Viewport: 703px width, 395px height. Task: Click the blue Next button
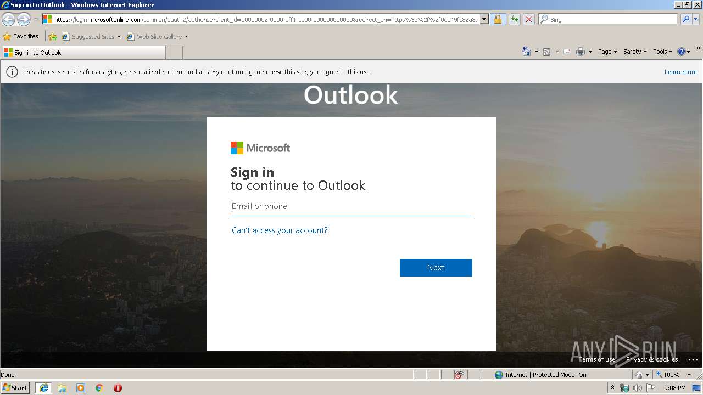click(x=436, y=268)
